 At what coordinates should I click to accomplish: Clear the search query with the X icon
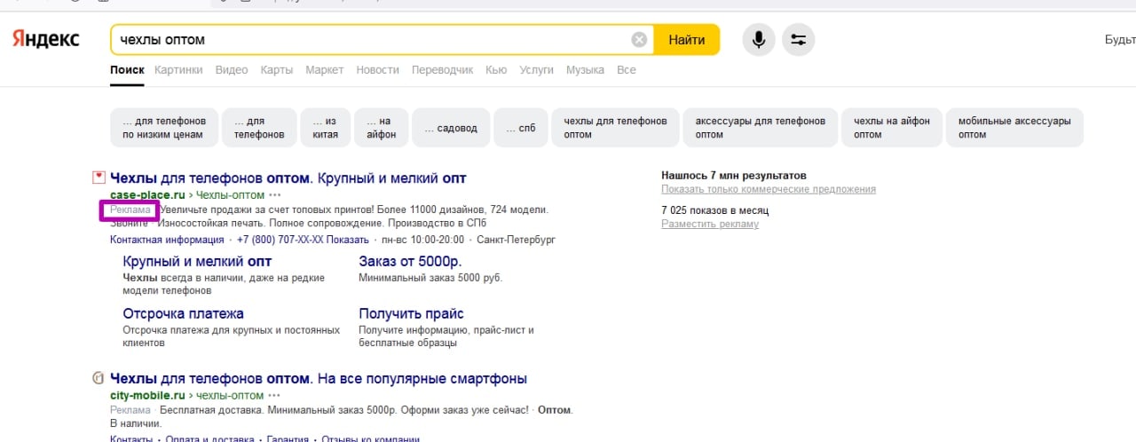639,40
